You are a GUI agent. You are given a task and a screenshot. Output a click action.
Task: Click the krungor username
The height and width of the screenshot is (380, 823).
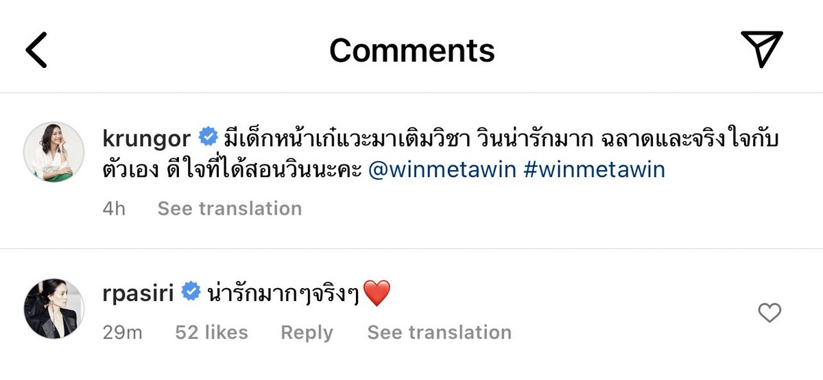point(146,139)
